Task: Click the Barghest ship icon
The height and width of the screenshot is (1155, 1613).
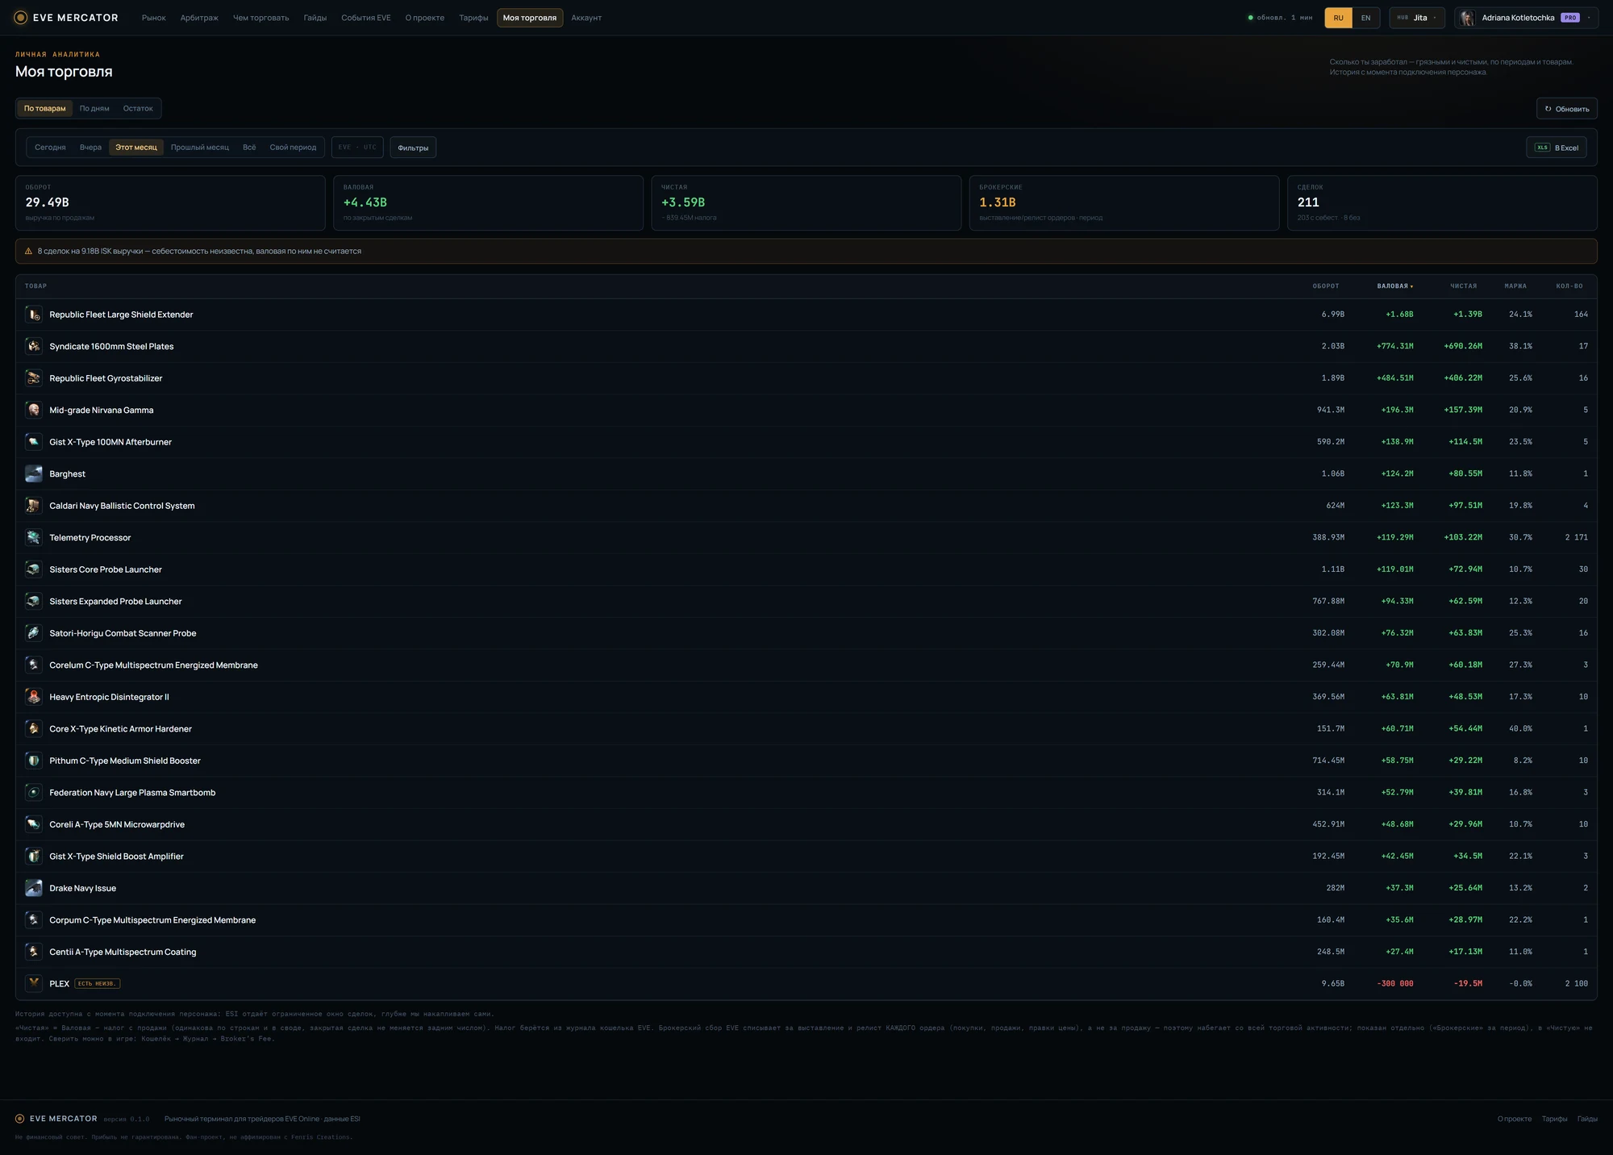Action: coord(33,473)
